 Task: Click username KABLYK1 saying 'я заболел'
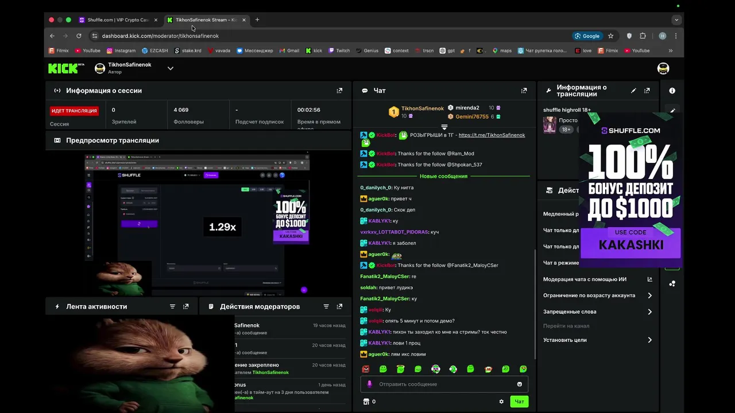(380, 243)
